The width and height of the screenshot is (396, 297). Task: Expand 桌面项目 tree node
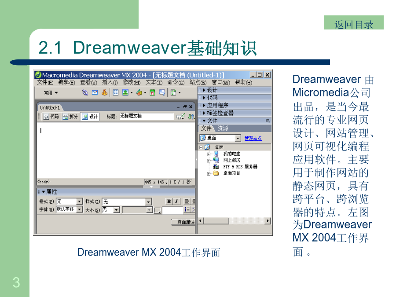209,174
